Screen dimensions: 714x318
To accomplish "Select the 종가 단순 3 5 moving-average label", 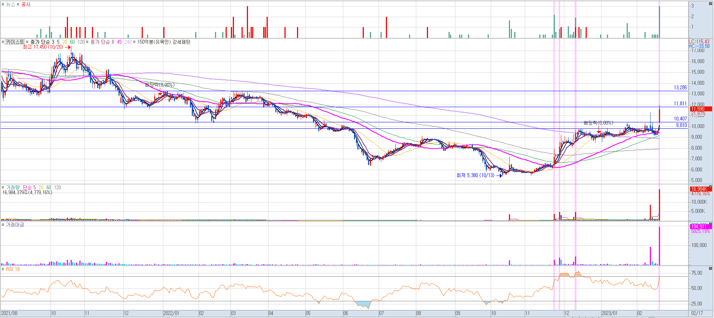I will (x=45, y=42).
